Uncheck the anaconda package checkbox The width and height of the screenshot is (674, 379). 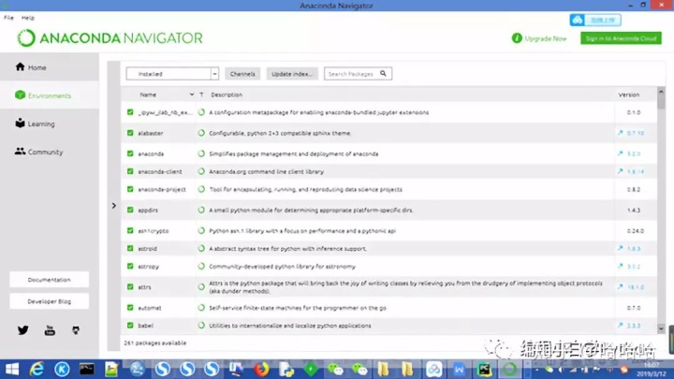click(x=130, y=153)
